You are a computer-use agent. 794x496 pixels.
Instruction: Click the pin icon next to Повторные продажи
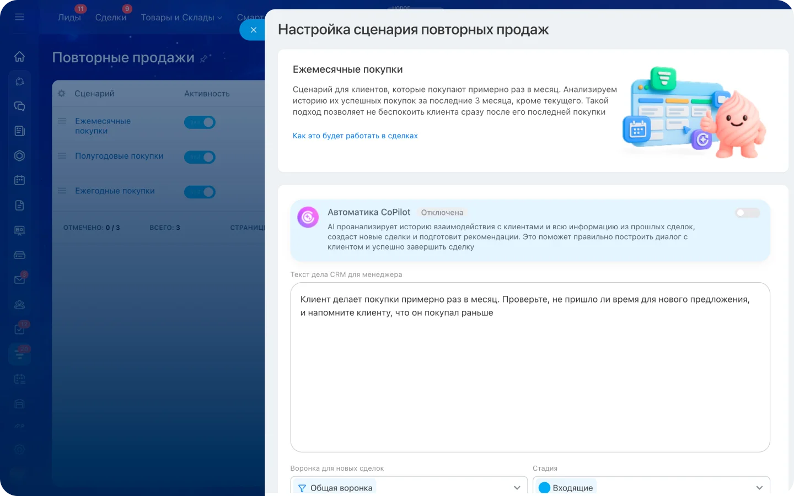tap(204, 57)
